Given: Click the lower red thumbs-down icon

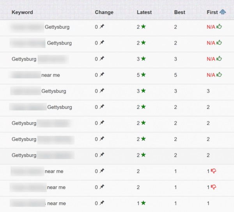Looking at the screenshot, I should (x=213, y=187).
